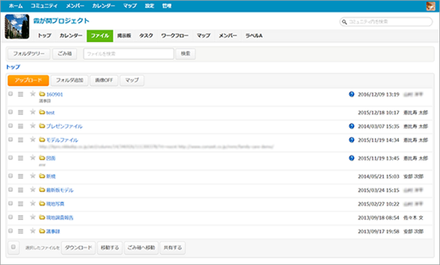
Task: Click the magnifier icon in community search
Action: pos(344,22)
